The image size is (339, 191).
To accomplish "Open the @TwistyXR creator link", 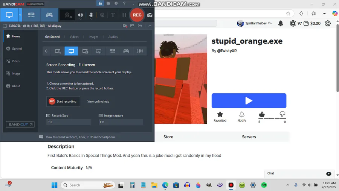I will pyautogui.click(x=227, y=51).
